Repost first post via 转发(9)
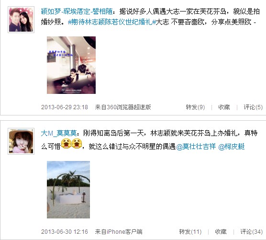266x240 pixels. click(x=195, y=107)
